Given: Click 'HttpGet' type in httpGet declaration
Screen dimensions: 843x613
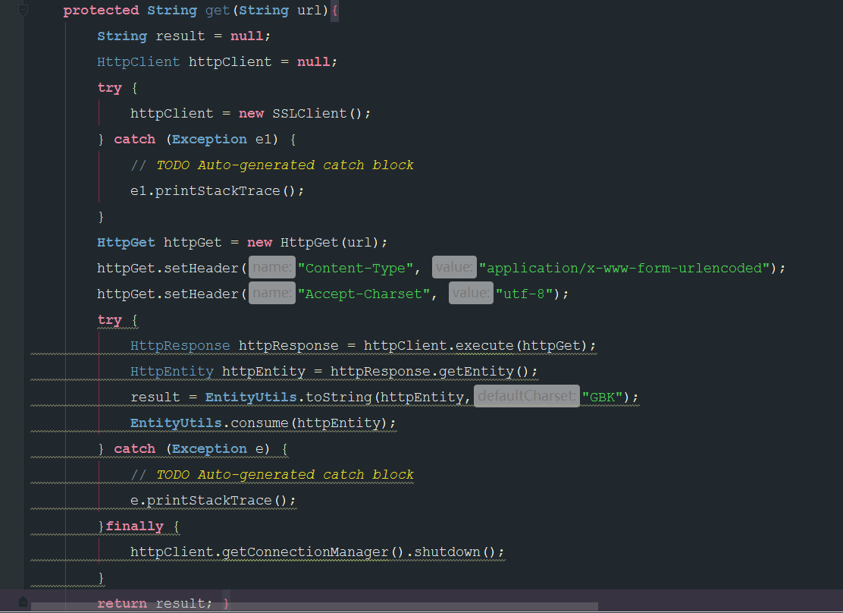Looking at the screenshot, I should pos(126,243).
